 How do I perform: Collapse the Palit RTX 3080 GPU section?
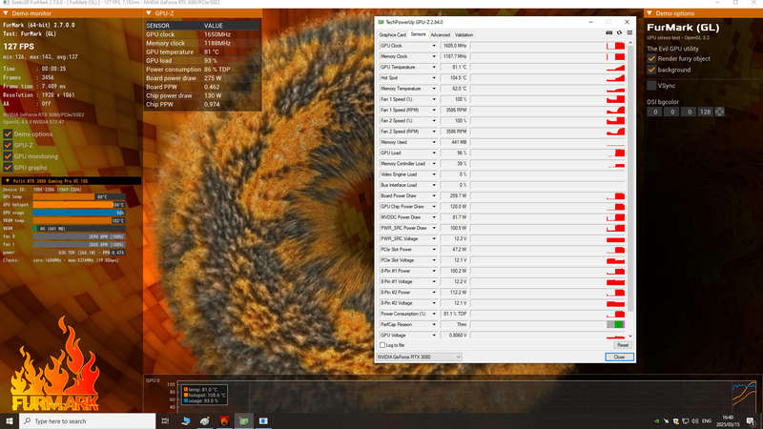[x=8, y=181]
